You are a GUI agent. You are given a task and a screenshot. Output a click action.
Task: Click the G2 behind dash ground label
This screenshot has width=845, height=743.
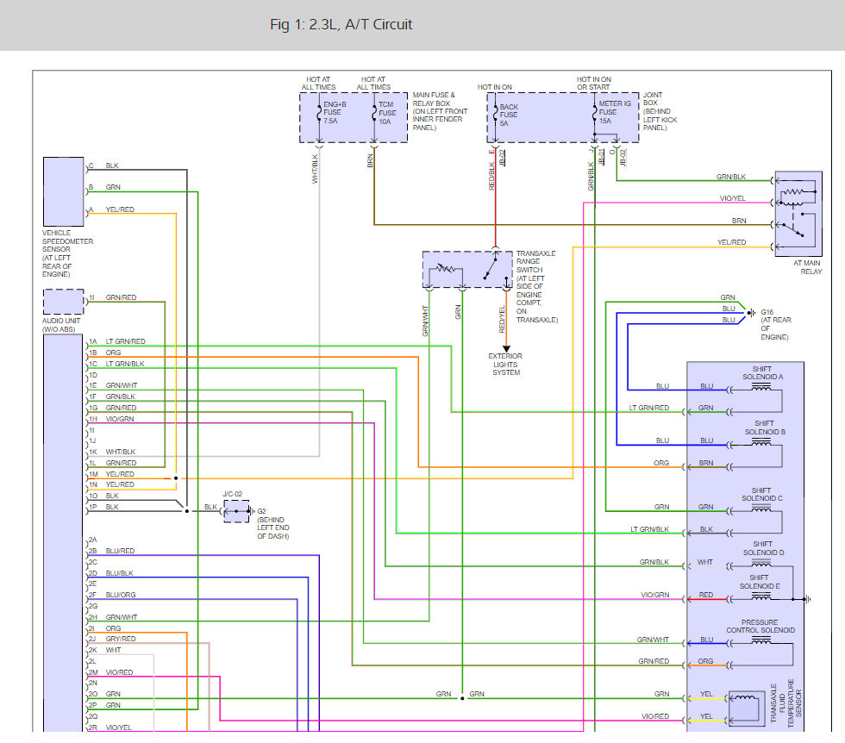[x=272, y=524]
